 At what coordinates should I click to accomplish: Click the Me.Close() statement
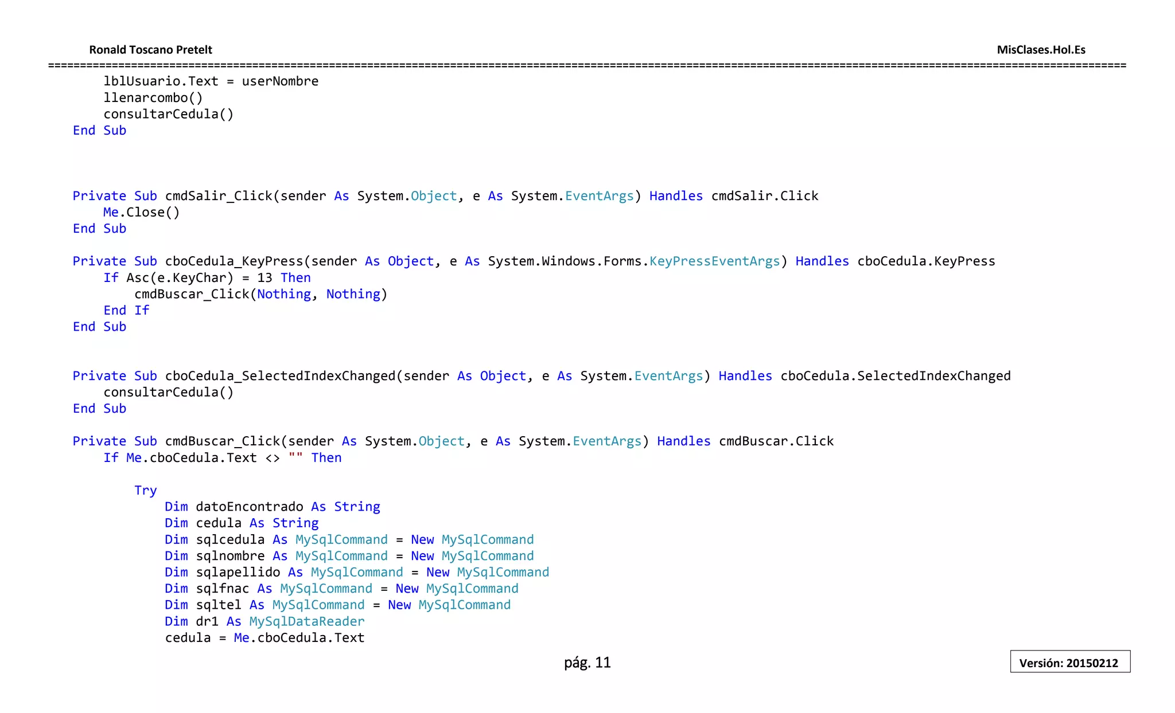pyautogui.click(x=141, y=213)
